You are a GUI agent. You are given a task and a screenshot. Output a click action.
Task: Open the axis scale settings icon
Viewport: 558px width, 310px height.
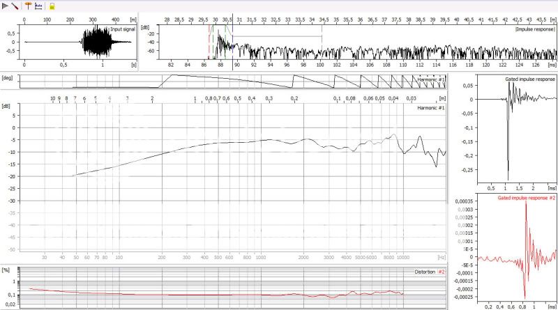[x=39, y=6]
